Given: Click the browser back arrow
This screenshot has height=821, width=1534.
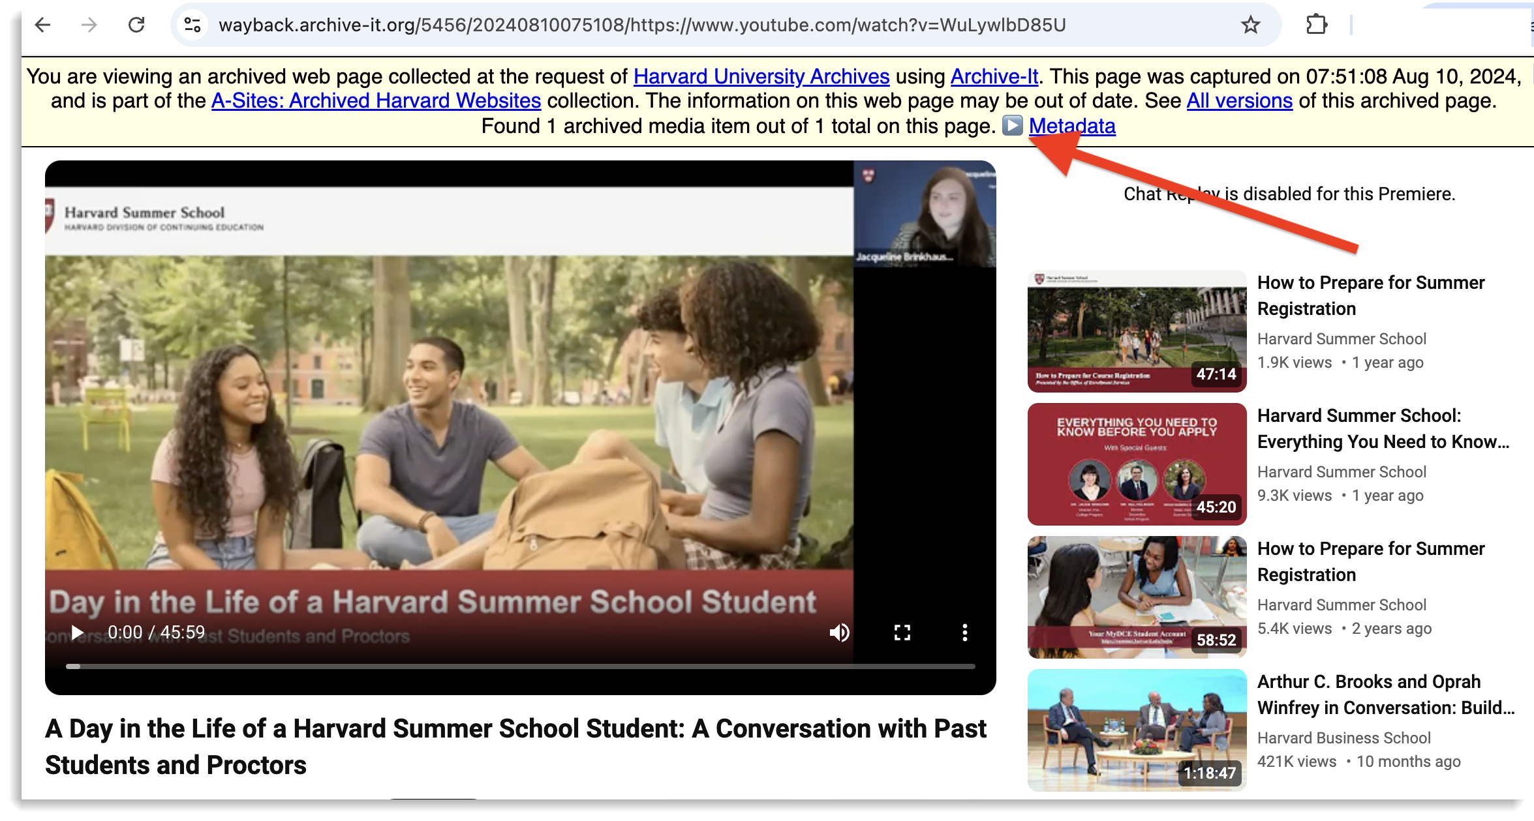Looking at the screenshot, I should (43, 25).
